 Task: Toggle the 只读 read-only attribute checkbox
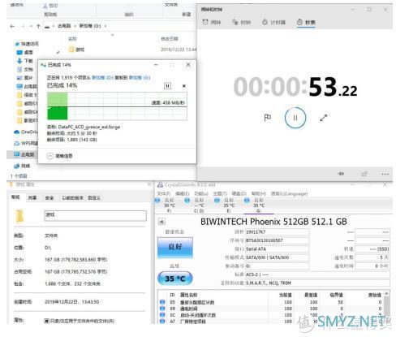point(46,321)
